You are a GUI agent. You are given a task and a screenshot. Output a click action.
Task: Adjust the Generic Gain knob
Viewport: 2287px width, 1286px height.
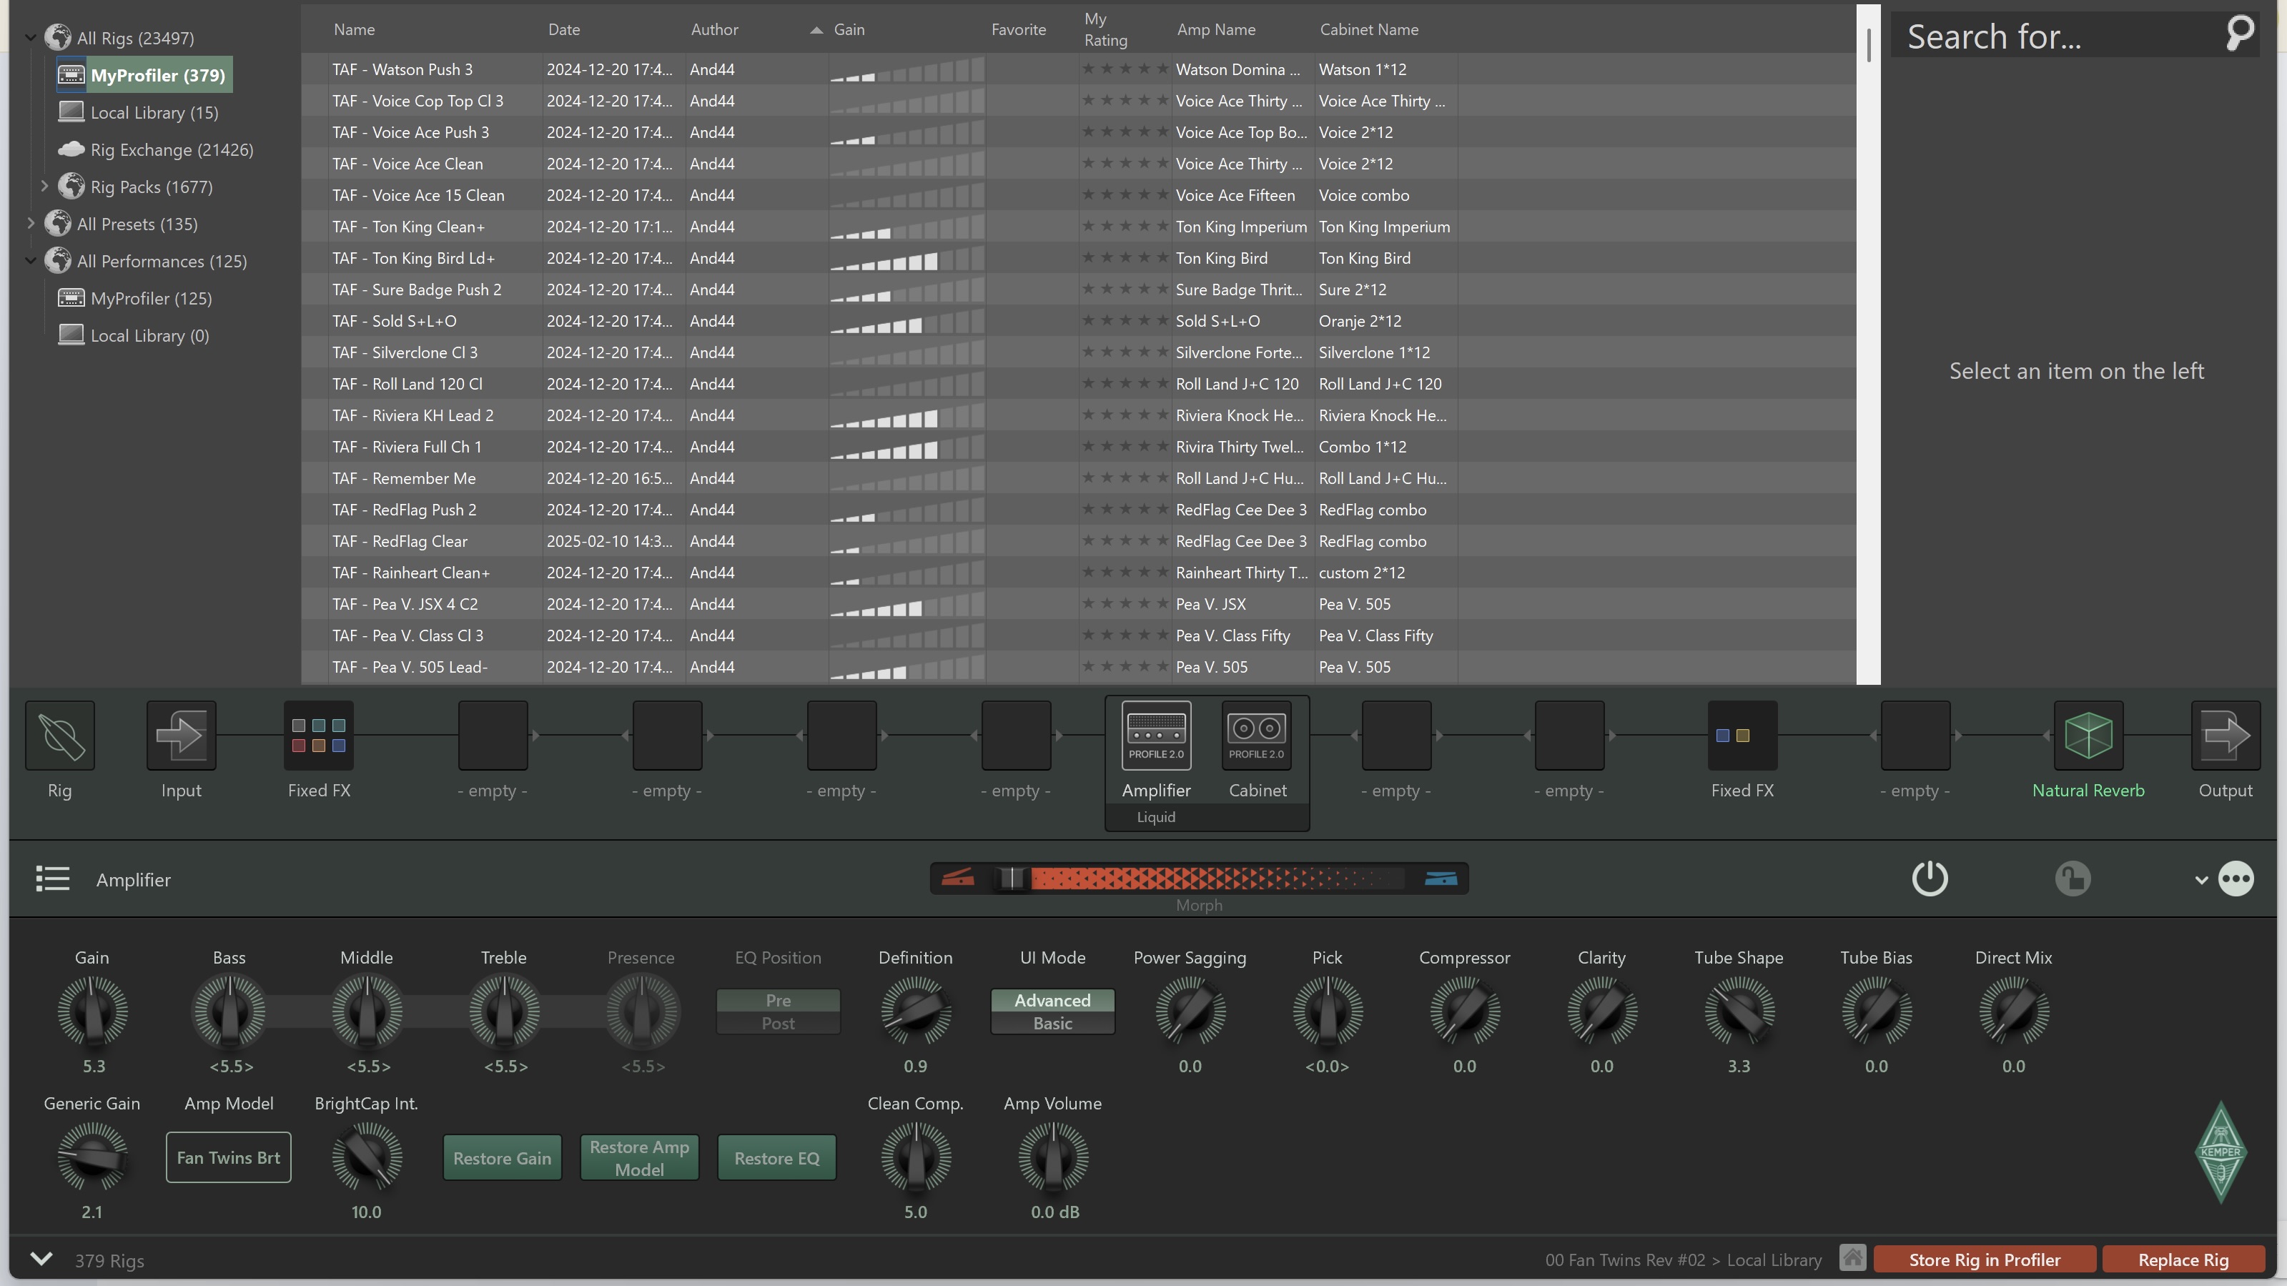[x=92, y=1157]
